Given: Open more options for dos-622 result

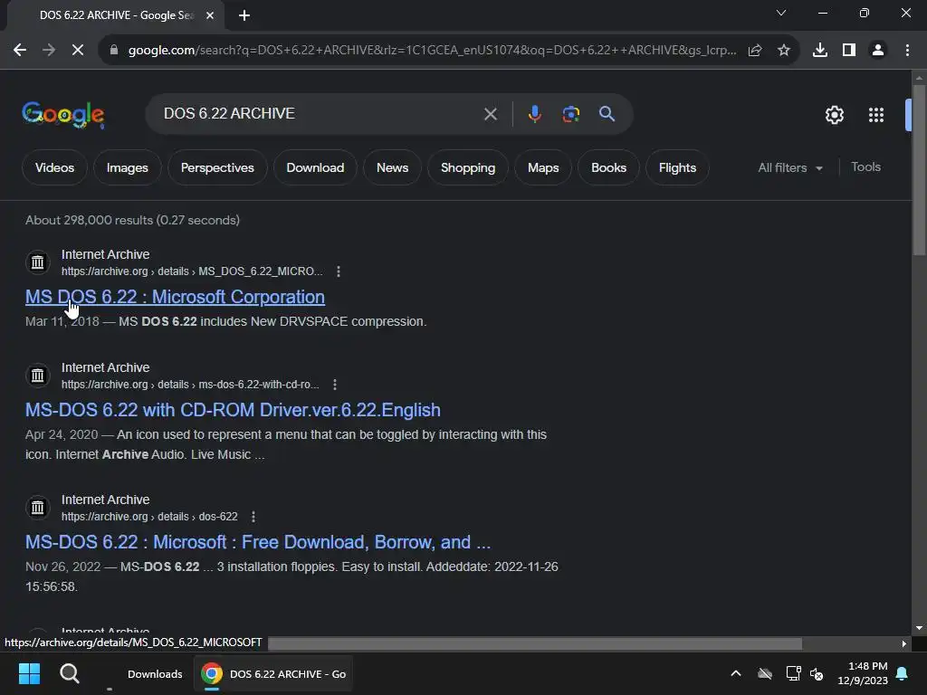Looking at the screenshot, I should [x=253, y=517].
